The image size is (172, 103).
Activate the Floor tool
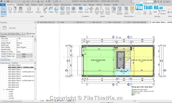56,10
